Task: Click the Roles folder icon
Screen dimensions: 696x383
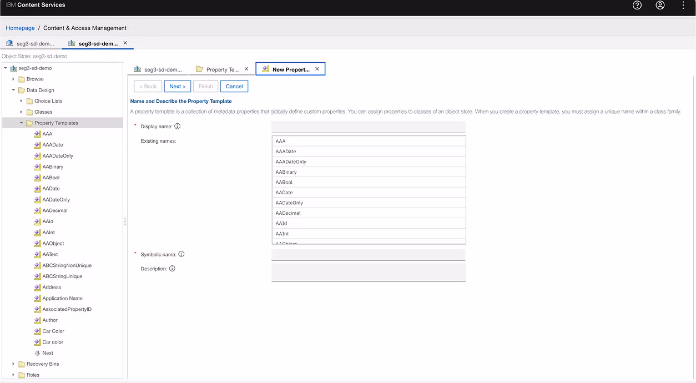Action: coord(22,375)
